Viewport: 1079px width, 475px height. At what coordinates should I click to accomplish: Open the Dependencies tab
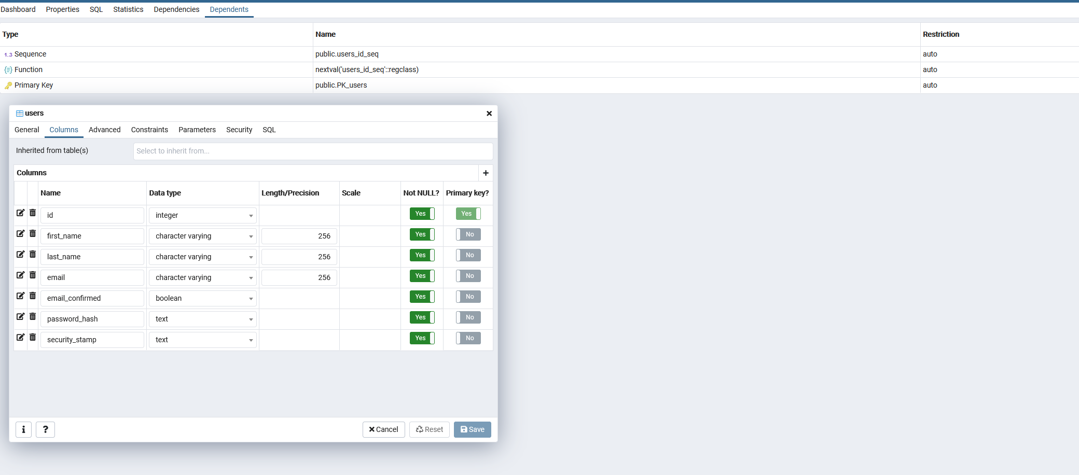pyautogui.click(x=176, y=9)
